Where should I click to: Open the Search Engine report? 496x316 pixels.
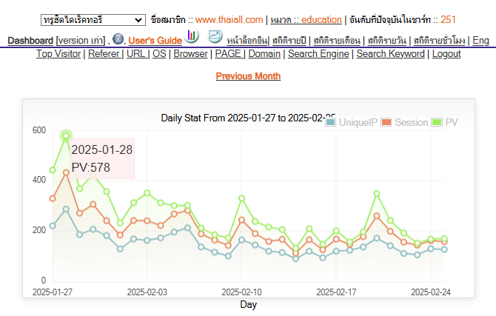[x=318, y=54]
